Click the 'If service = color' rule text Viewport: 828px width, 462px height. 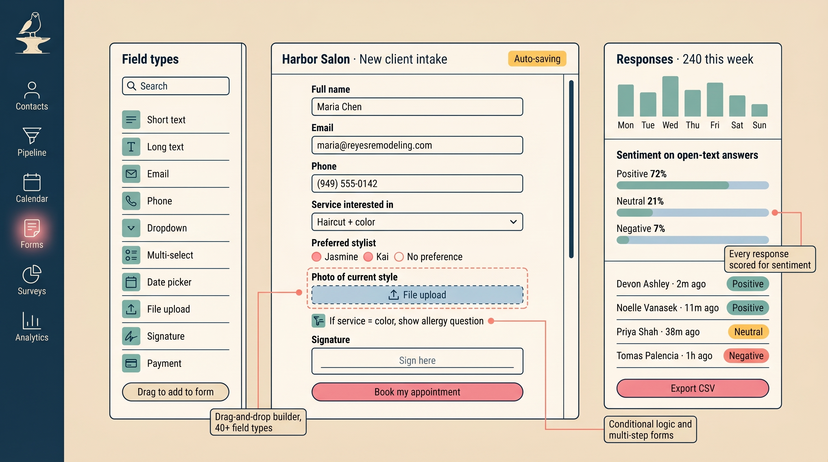tap(406, 321)
